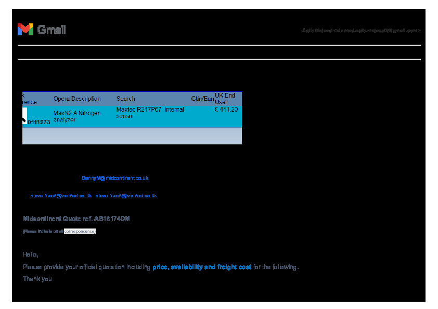The image size is (438, 309).
Task: Open the left steve.nixon@viamed.co.uk link
Action: coord(61,196)
